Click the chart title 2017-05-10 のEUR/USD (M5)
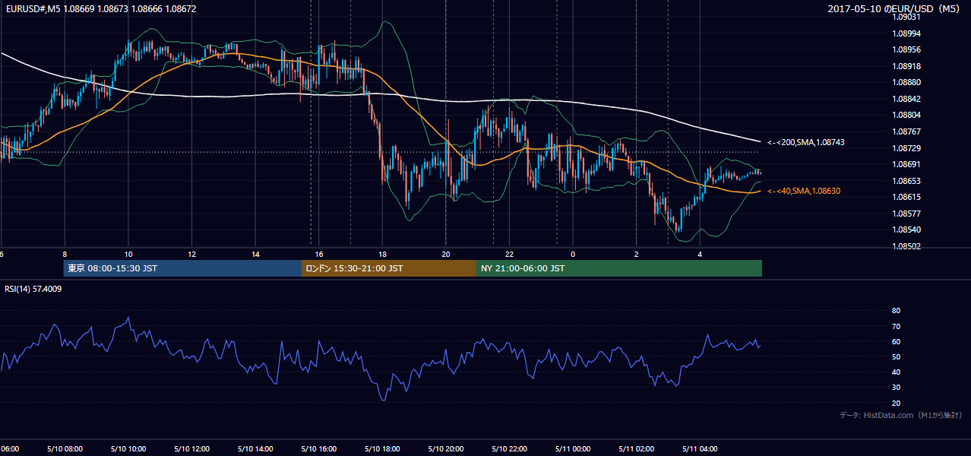The width and height of the screenshot is (971, 456). (894, 8)
